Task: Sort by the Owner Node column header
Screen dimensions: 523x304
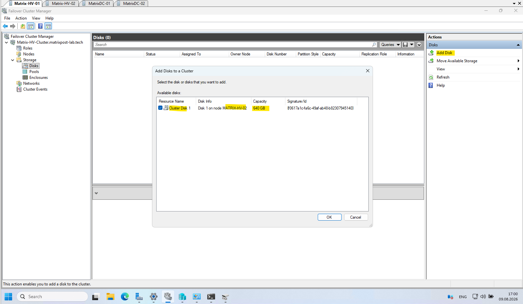Action: pyautogui.click(x=247, y=54)
